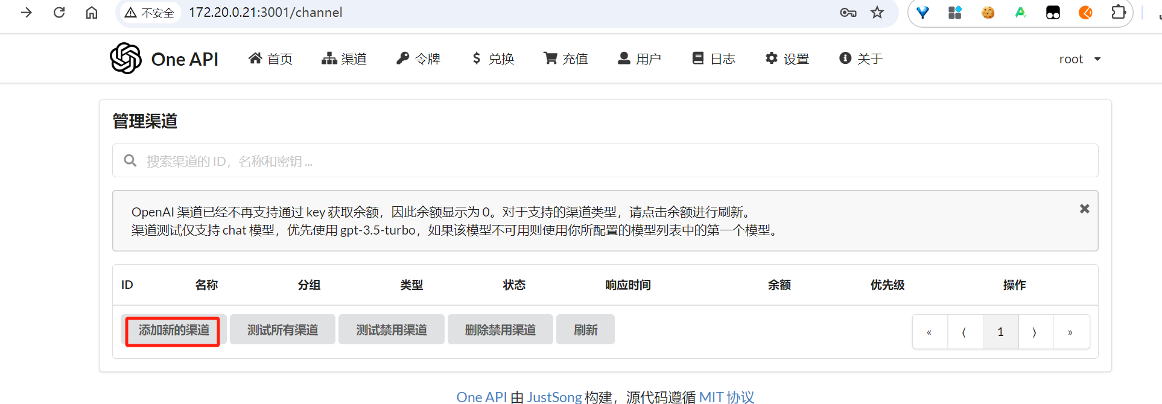Image resolution: width=1162 pixels, height=404 pixels.
Task: Click the search magnifier icon
Action: 130,160
